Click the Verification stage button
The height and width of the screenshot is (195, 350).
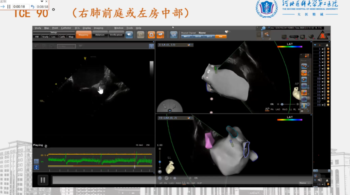pyautogui.click(x=116, y=35)
